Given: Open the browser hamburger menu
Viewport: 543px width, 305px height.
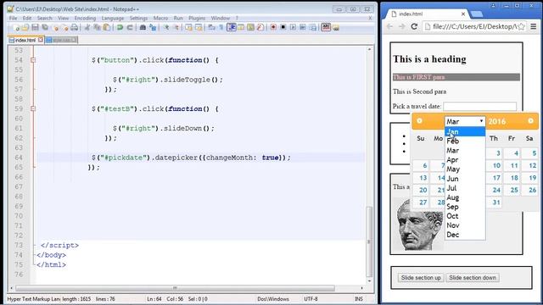Looking at the screenshot, I should [x=534, y=26].
